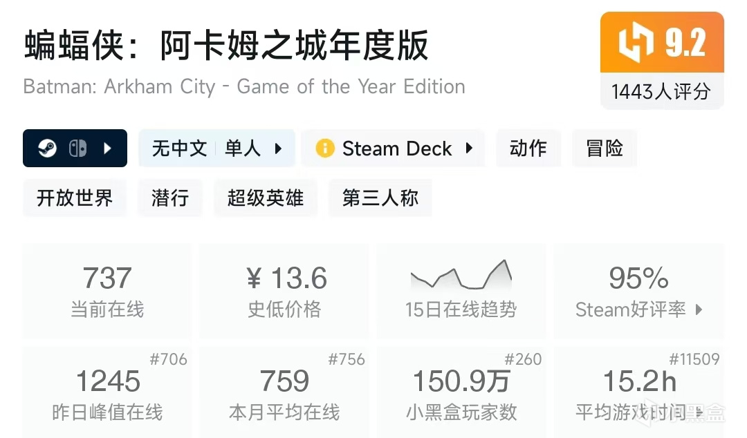Screen dimensions: 747x438
Task: Open the 潜行 tag
Action: coord(170,198)
